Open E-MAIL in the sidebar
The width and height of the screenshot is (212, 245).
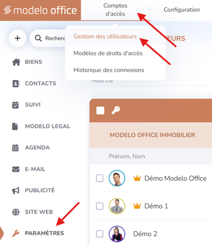click(x=35, y=169)
